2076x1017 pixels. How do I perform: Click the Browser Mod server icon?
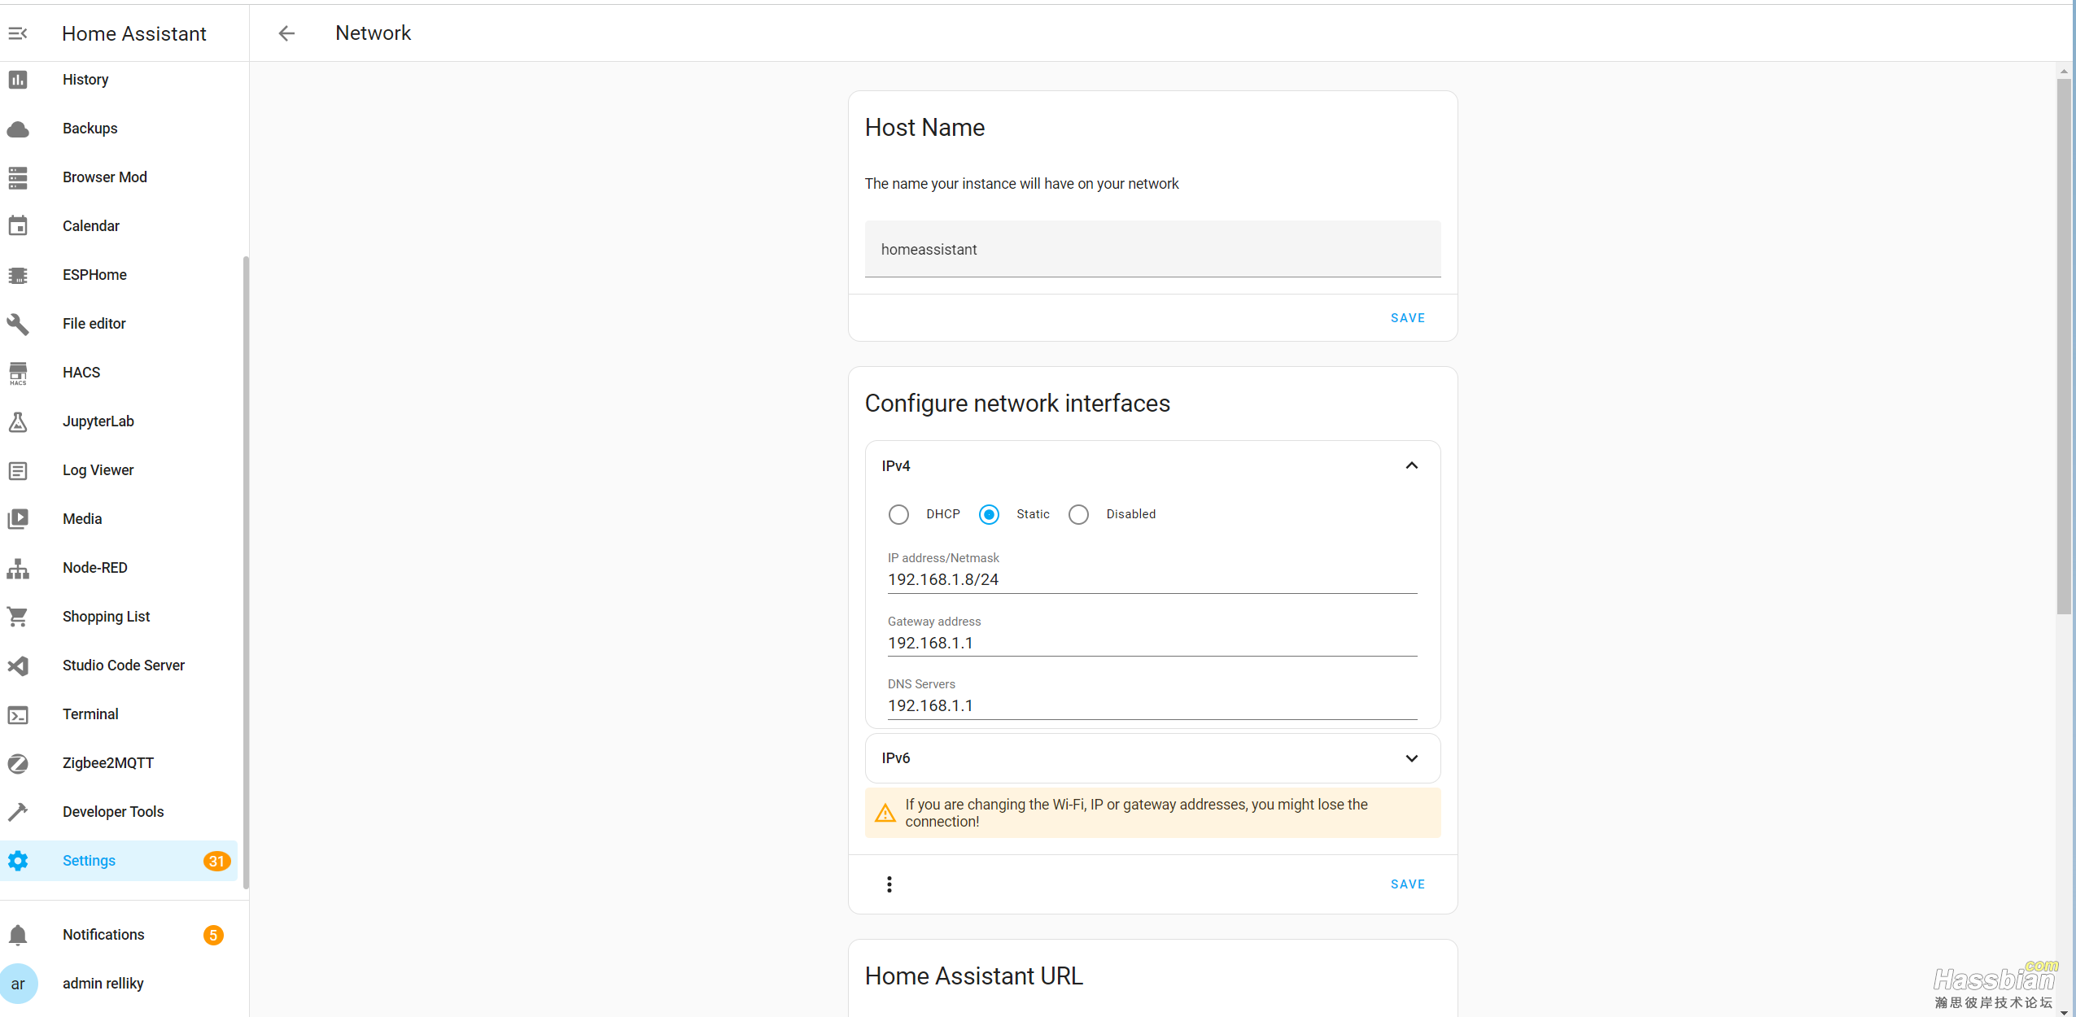(x=18, y=177)
